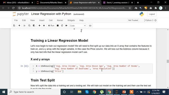The height and width of the screenshot is (95, 169).
Task: Reload the page
Action: click(x=13, y=8)
